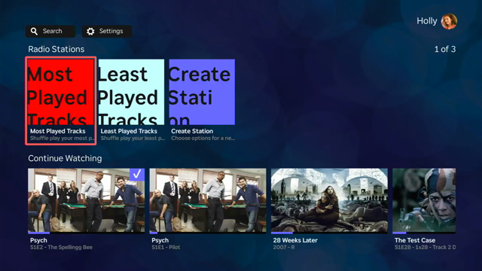
Task: Click 'Shuffle play your least p...' description
Action: click(133, 139)
